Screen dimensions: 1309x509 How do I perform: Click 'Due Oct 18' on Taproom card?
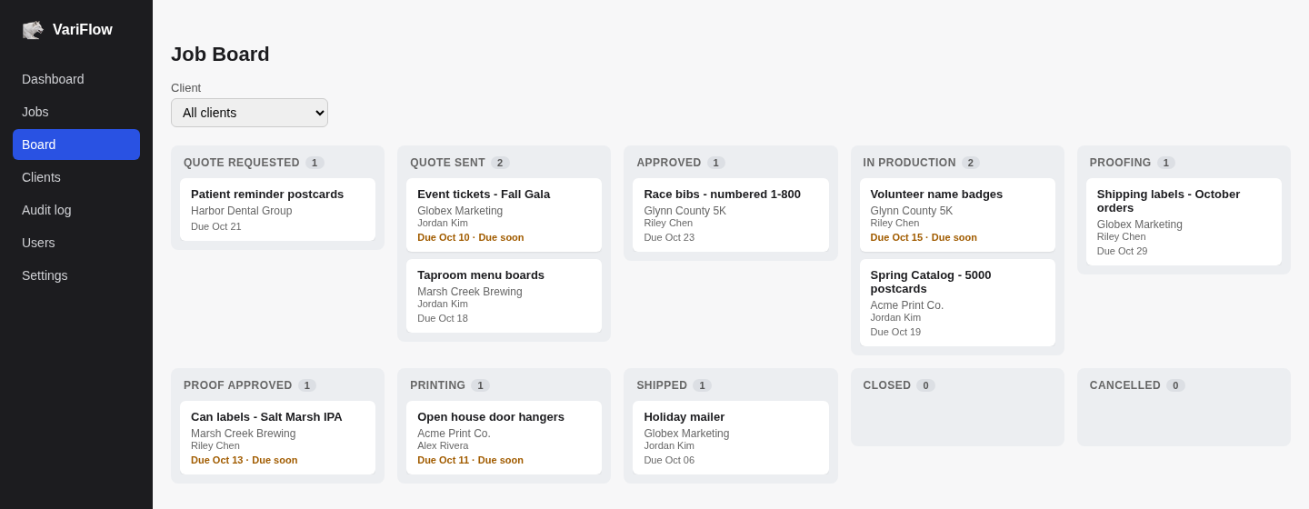443,318
